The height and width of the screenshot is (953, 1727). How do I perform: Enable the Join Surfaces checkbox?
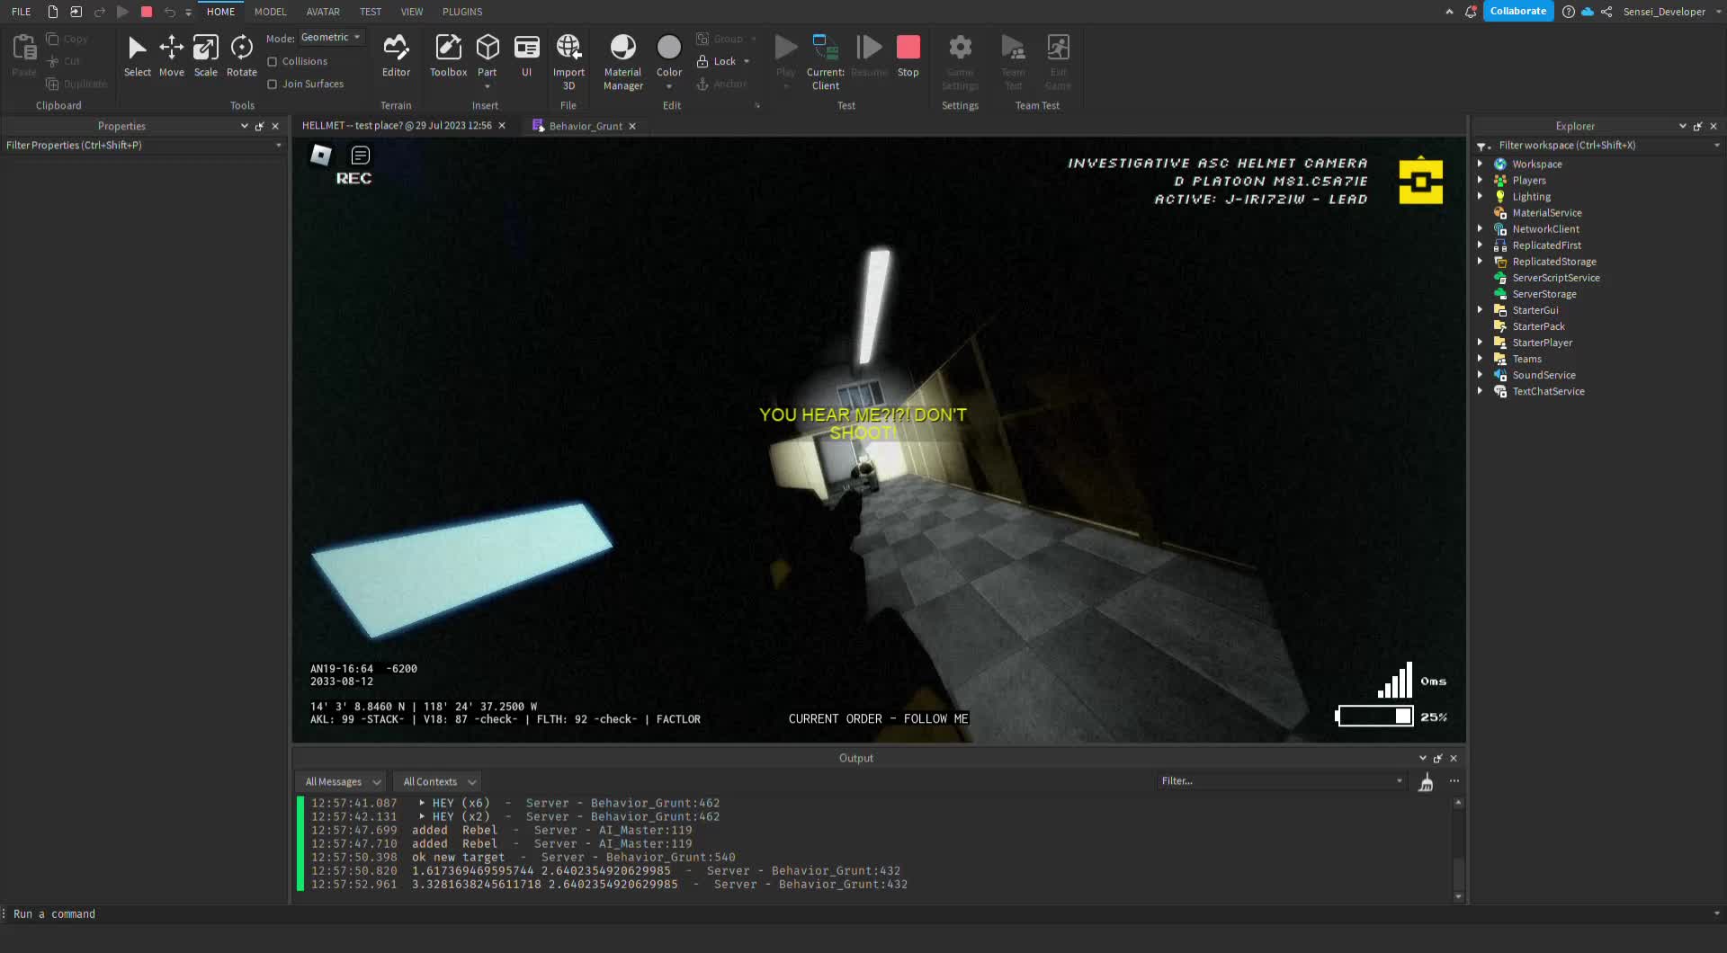272,85
